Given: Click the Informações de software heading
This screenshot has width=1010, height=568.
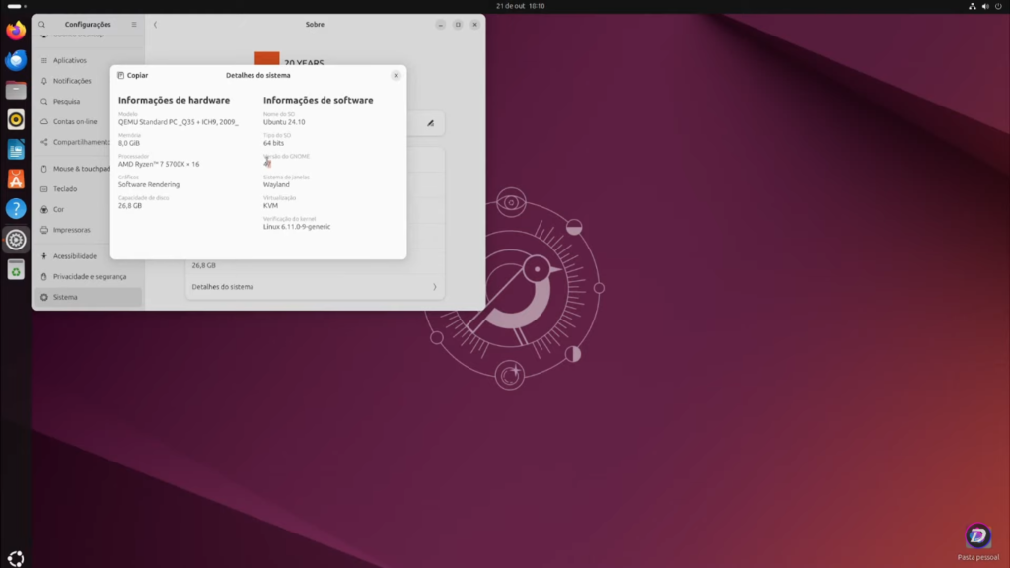Looking at the screenshot, I should click(319, 100).
